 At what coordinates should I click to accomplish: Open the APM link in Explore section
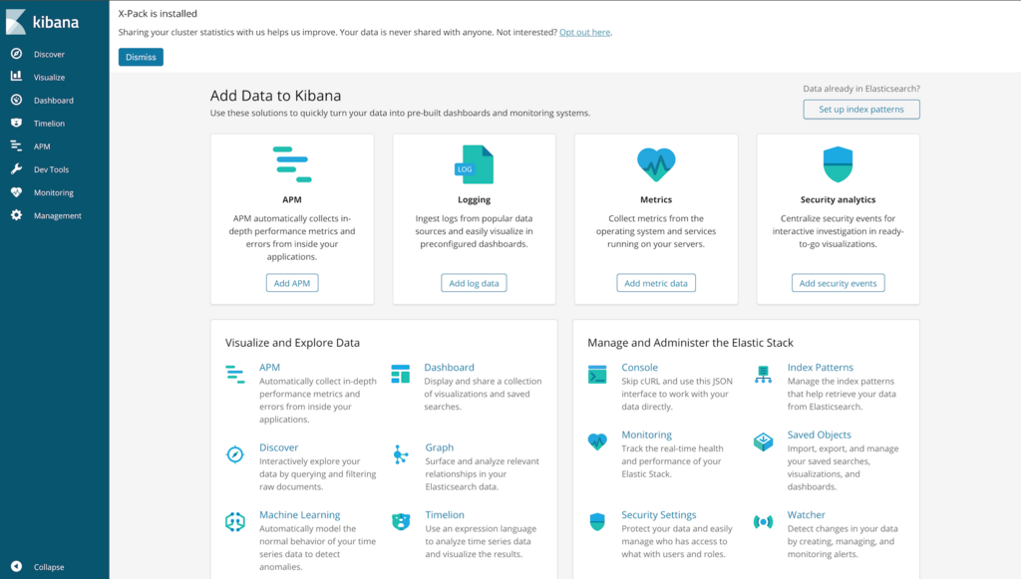[269, 367]
